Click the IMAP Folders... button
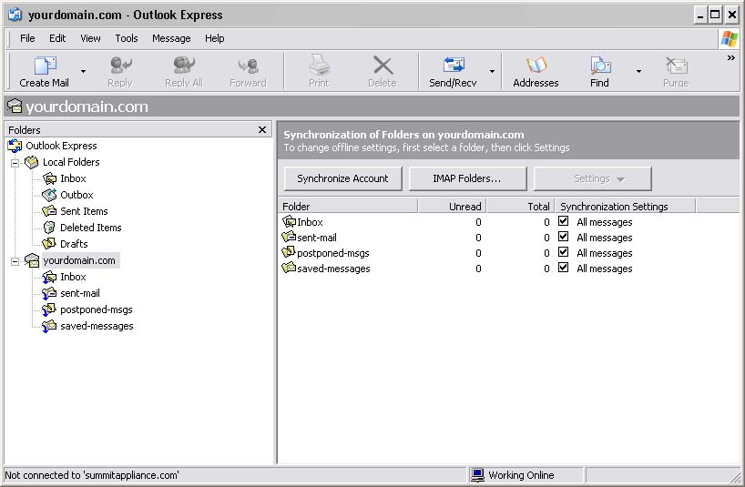This screenshot has width=745, height=487. point(467,178)
